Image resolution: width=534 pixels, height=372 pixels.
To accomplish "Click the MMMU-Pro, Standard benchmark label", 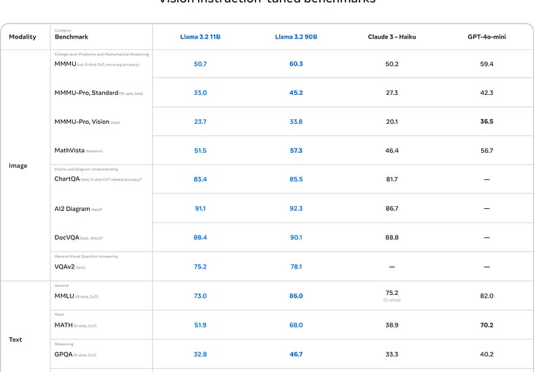I will pyautogui.click(x=86, y=93).
